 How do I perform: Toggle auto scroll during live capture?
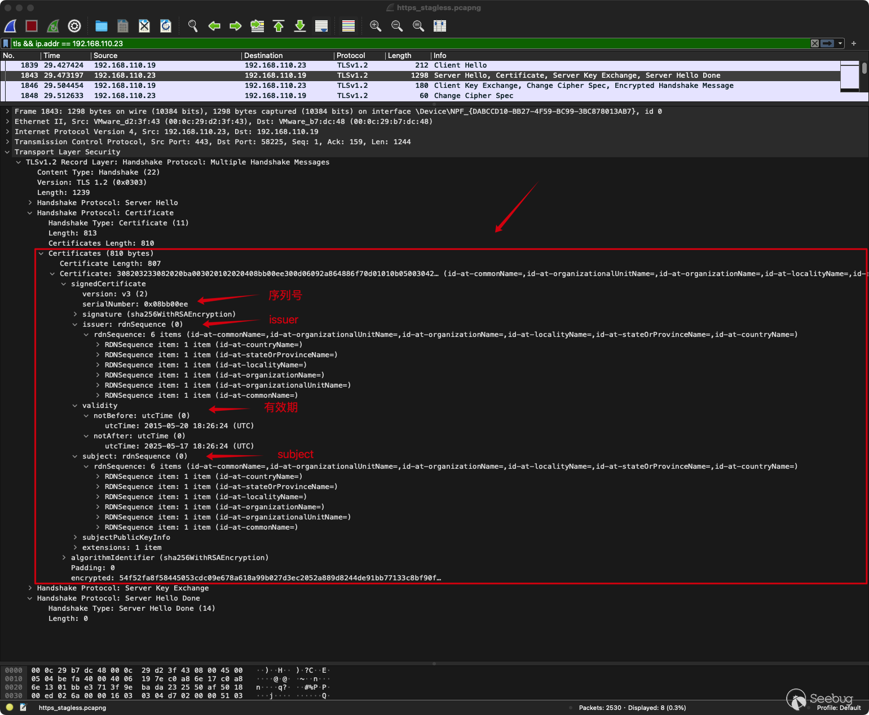click(x=321, y=26)
